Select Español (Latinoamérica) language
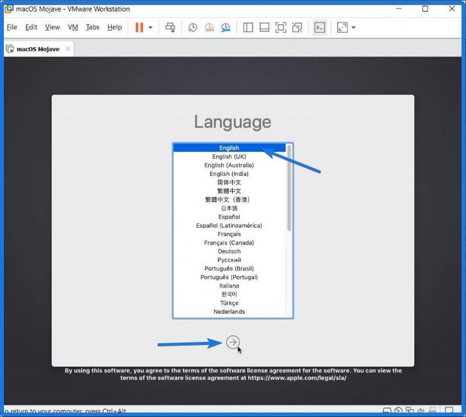This screenshot has height=417, width=466. click(229, 225)
